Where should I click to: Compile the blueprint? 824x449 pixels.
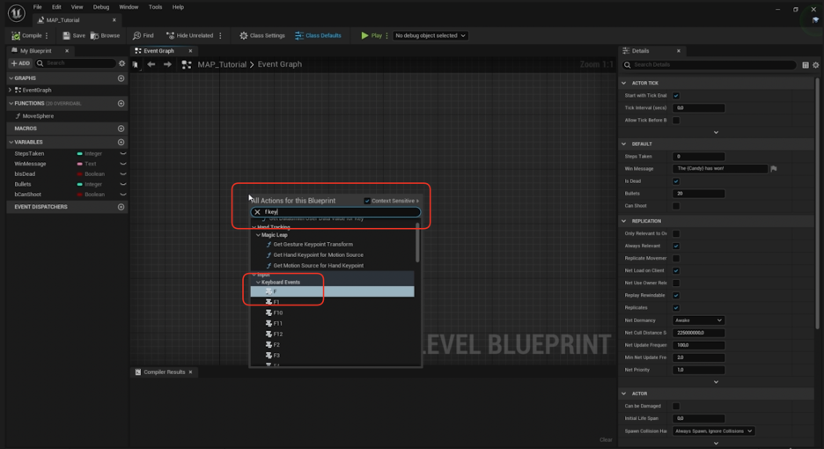[x=26, y=36]
